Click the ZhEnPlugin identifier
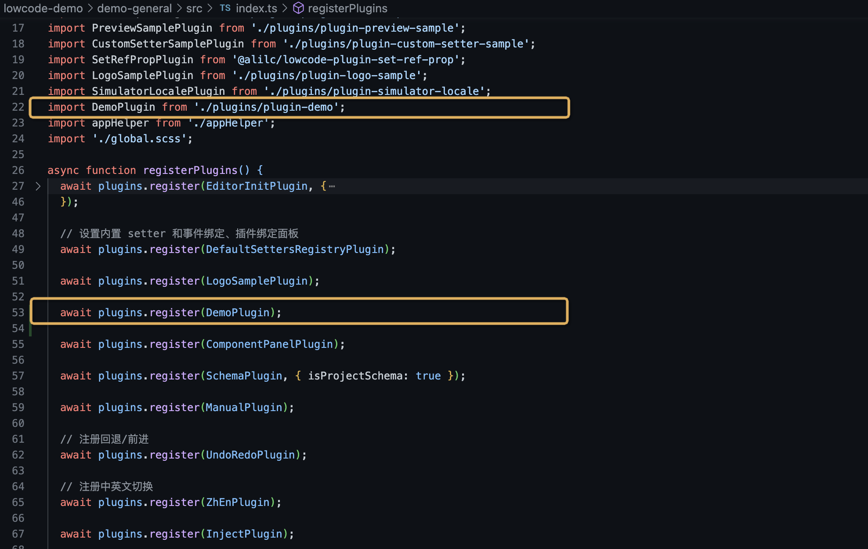The image size is (868, 549). (237, 502)
